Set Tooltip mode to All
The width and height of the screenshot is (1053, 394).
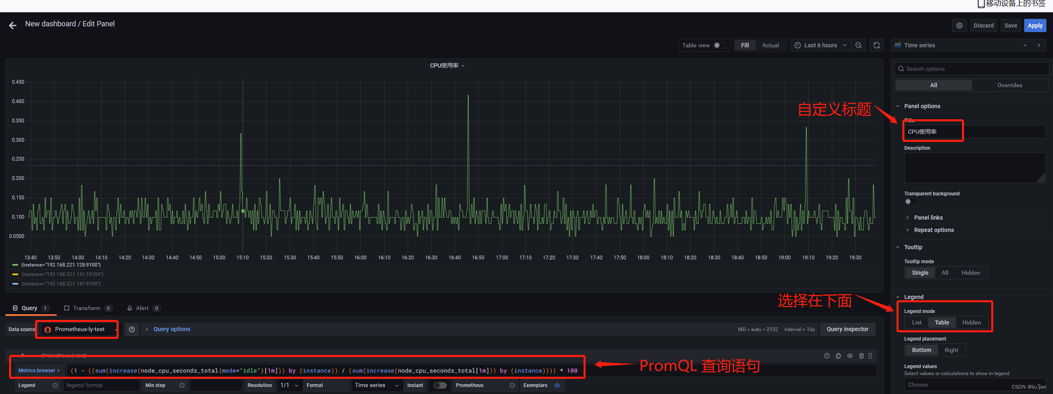click(x=945, y=273)
